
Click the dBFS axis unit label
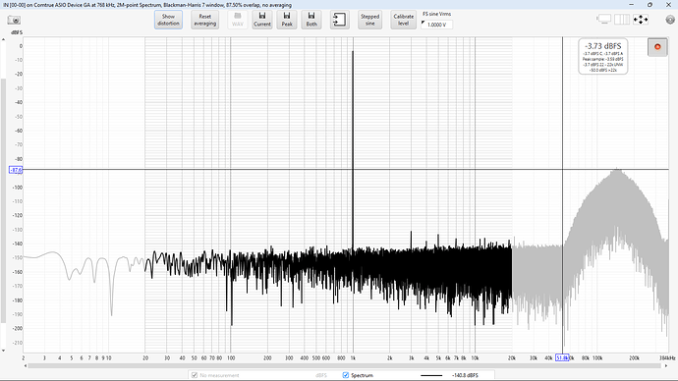tap(16, 32)
